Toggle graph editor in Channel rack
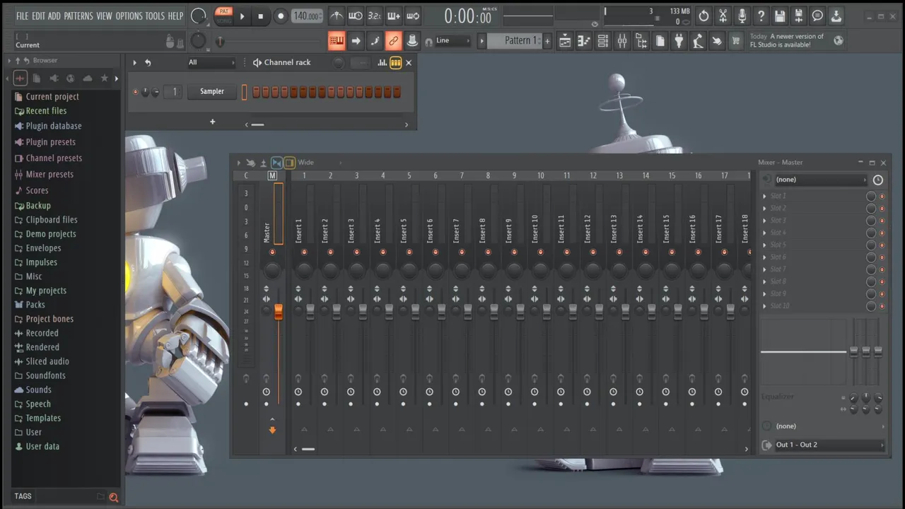The height and width of the screenshot is (509, 905). [383, 63]
